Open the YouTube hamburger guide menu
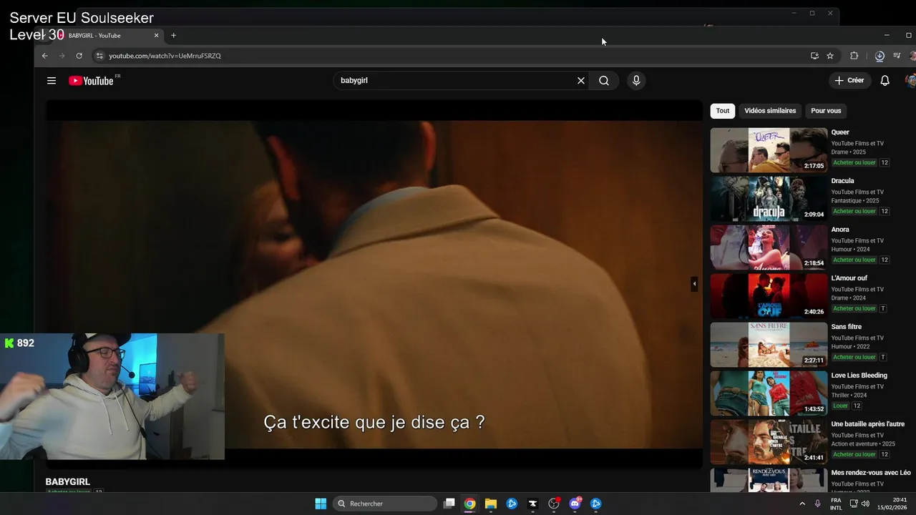Image resolution: width=916 pixels, height=515 pixels. 52,81
